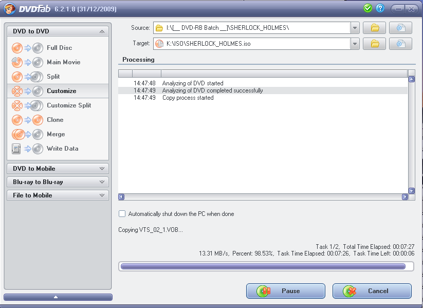Open the Source path dropdown
The image size is (423, 308).
point(355,28)
